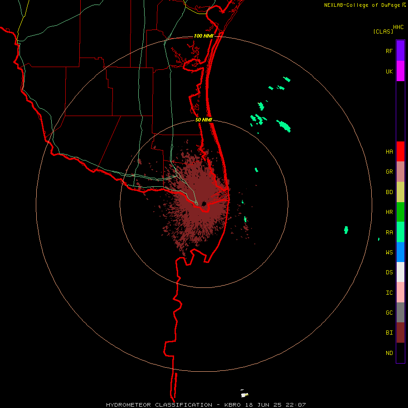Click the 100 NMI range ring label
Image resolution: width=408 pixels, height=408 pixels.
[204, 36]
